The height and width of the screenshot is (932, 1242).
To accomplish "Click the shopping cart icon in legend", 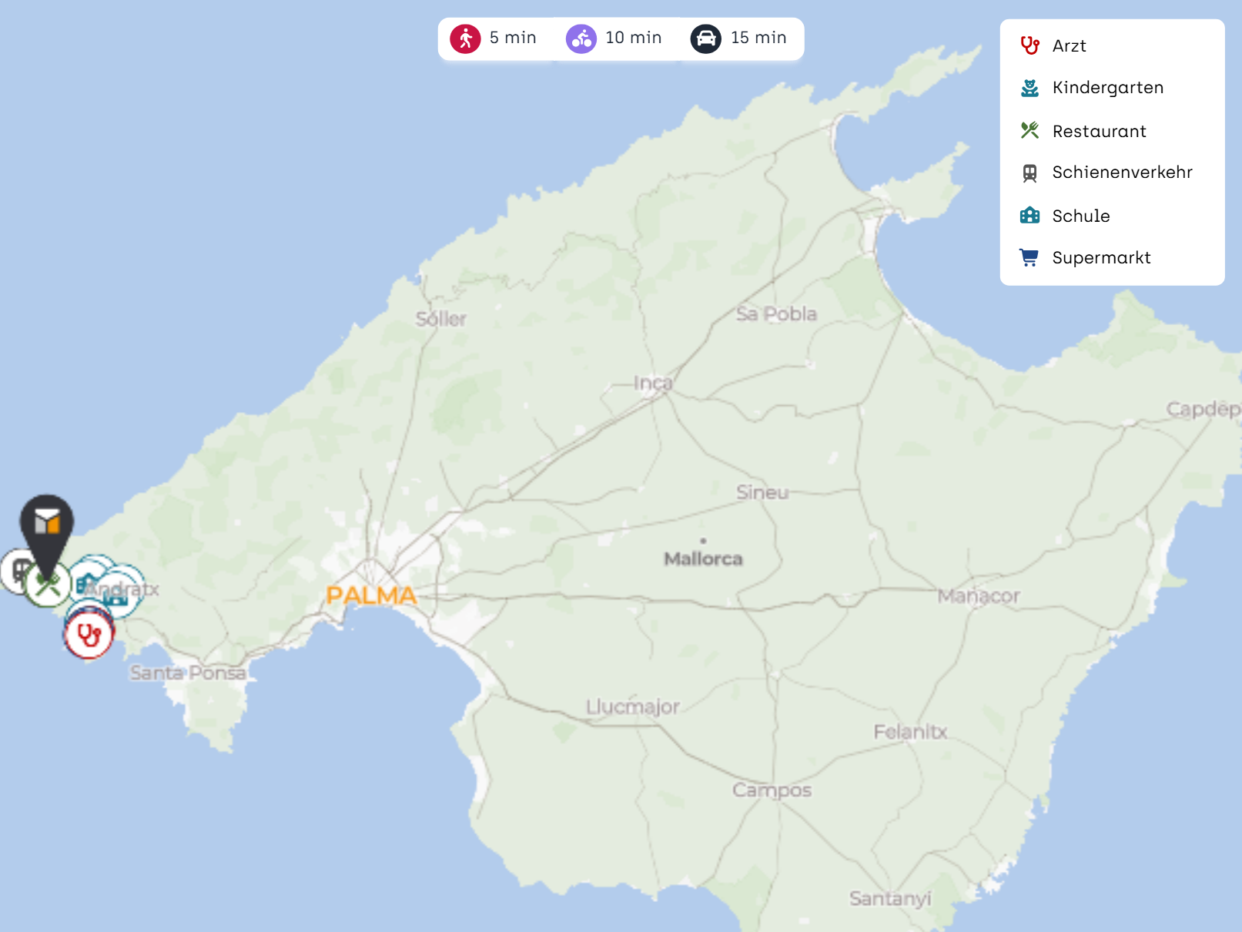I will pyautogui.click(x=1029, y=257).
